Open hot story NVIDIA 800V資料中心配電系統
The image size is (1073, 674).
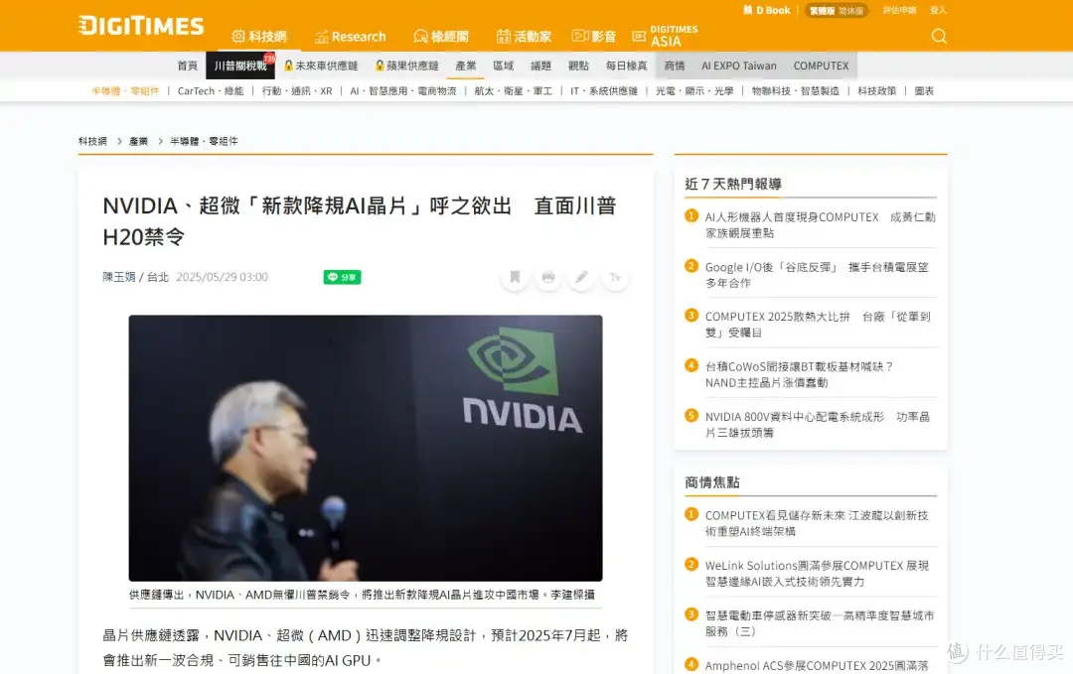[817, 425]
